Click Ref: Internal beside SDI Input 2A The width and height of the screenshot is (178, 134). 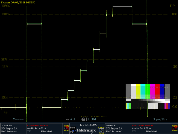[x=114, y=131]
